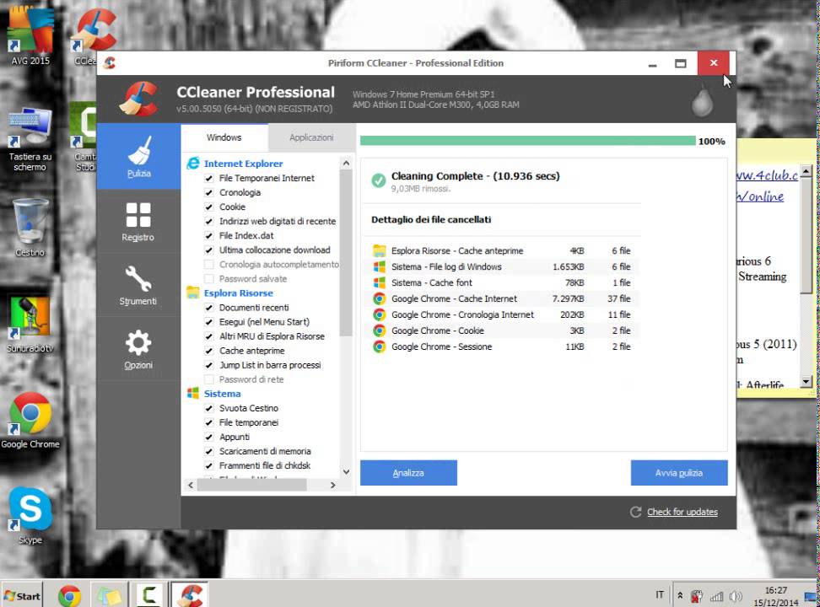The width and height of the screenshot is (820, 607).
Task: Collapse the Internet Explorer category header
Action: point(243,164)
